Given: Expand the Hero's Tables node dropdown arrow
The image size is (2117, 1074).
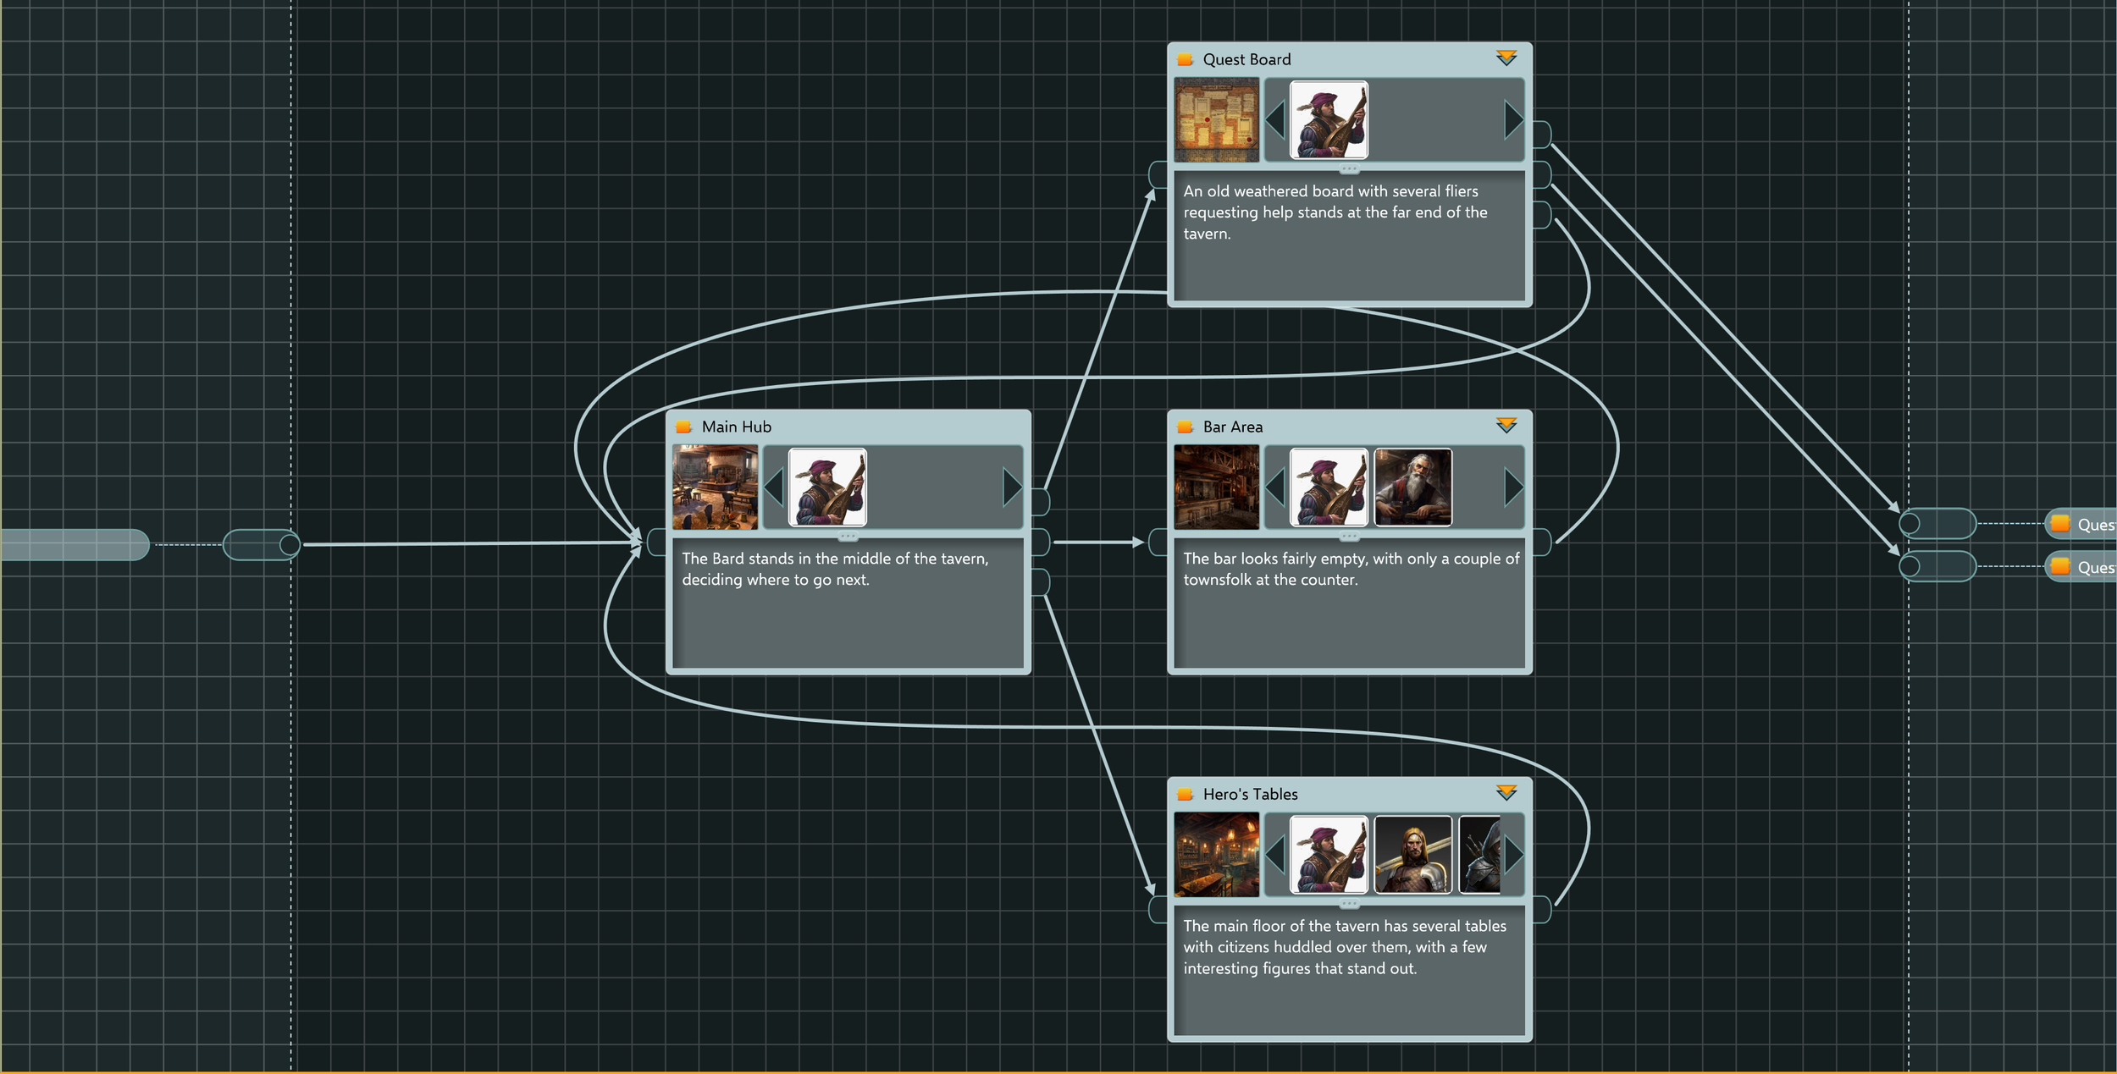Looking at the screenshot, I should pyautogui.click(x=1506, y=793).
